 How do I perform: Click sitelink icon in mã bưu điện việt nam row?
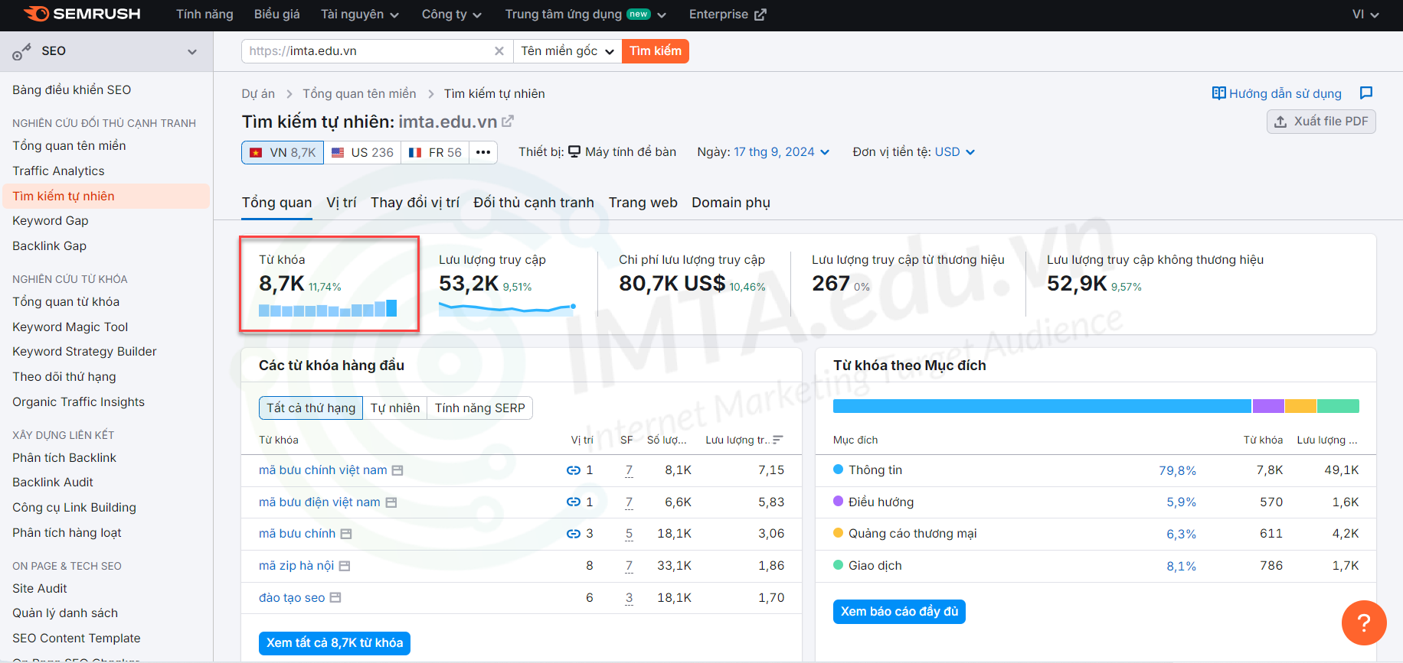(573, 502)
